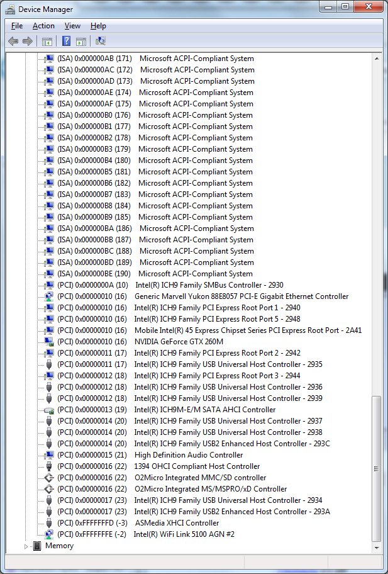Click the Scan for hardware changes icon
388x574 pixels.
[x=100, y=41]
